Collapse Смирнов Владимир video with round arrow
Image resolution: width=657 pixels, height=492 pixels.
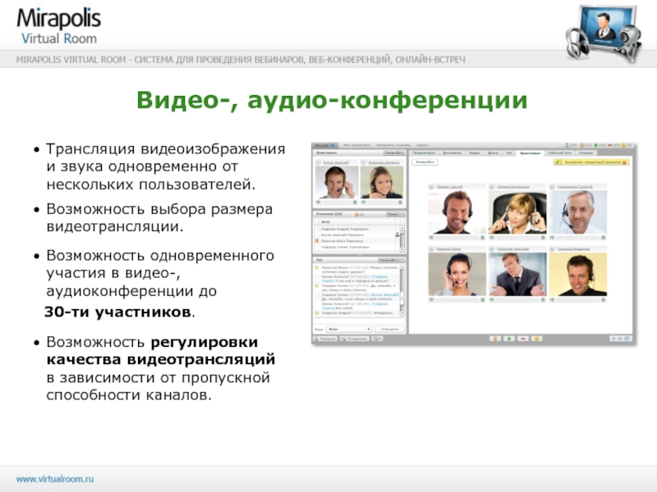(552, 249)
